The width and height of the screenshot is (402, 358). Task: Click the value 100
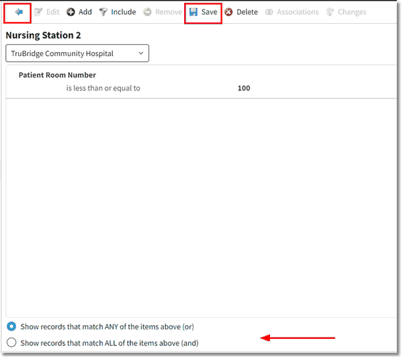[244, 88]
